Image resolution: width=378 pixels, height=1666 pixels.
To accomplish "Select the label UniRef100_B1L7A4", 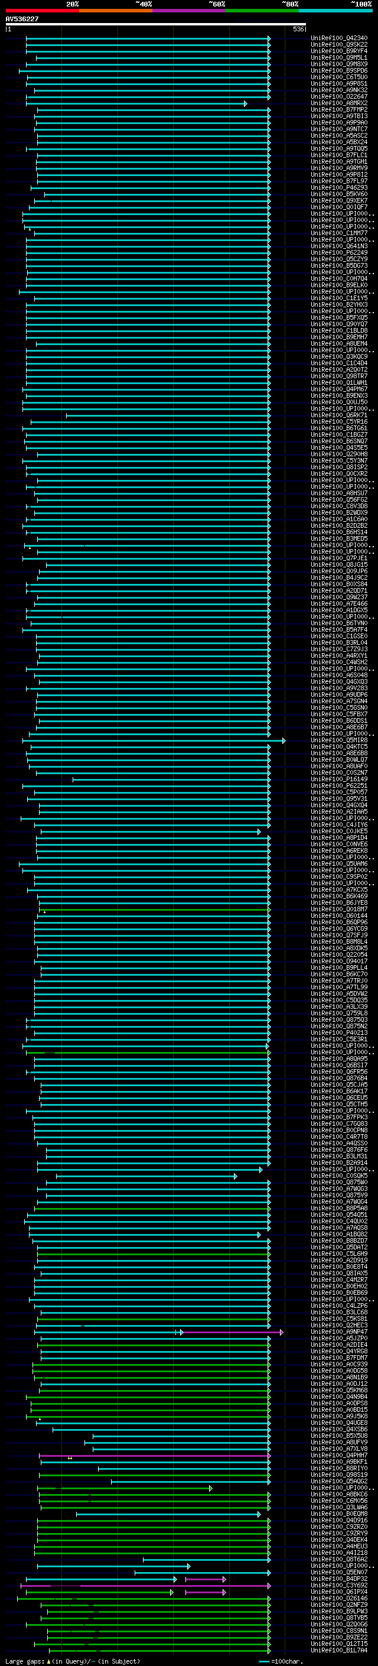I will pos(338,1651).
